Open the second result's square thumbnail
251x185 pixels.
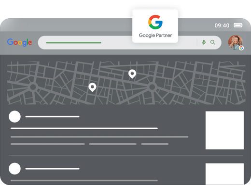pyautogui.click(x=224, y=174)
